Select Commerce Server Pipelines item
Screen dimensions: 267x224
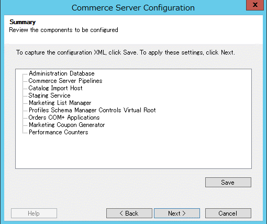[65, 81]
